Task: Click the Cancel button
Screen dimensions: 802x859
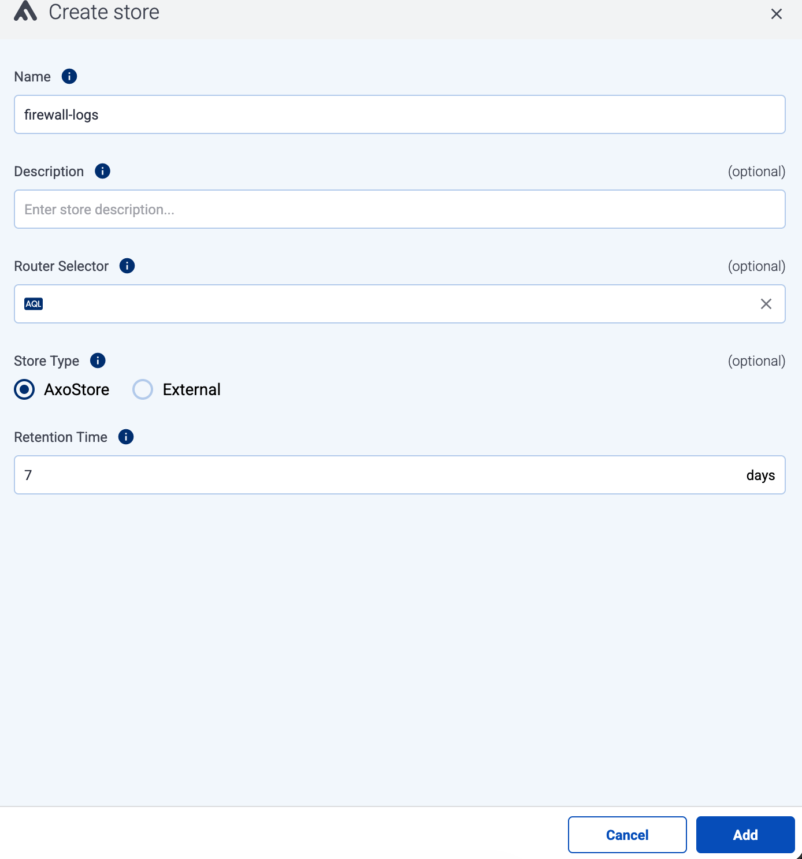Action: [627, 835]
